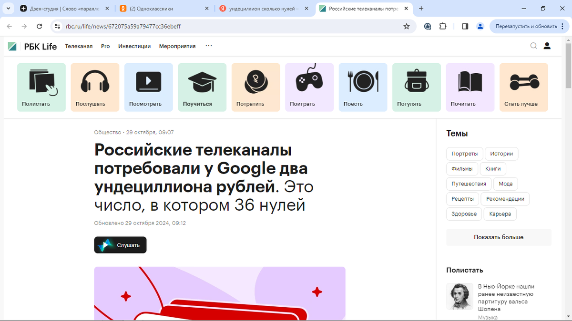
Task: Click Показать больше under Темы
Action: click(499, 237)
